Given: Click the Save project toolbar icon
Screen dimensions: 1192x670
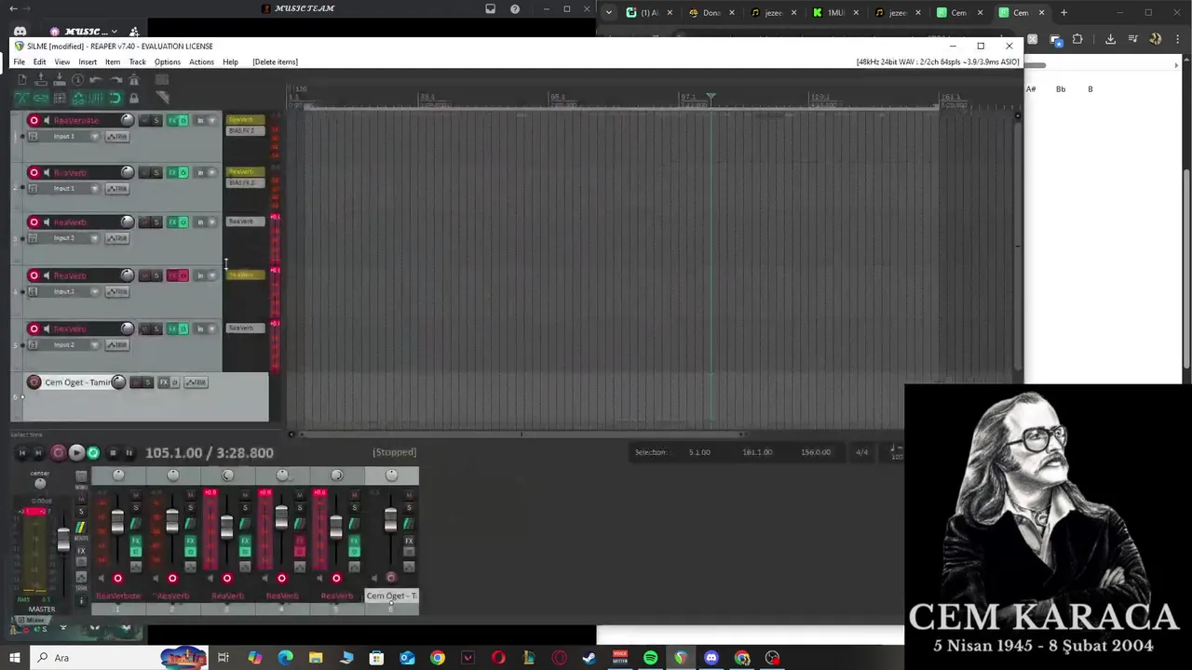Looking at the screenshot, I should (x=60, y=80).
